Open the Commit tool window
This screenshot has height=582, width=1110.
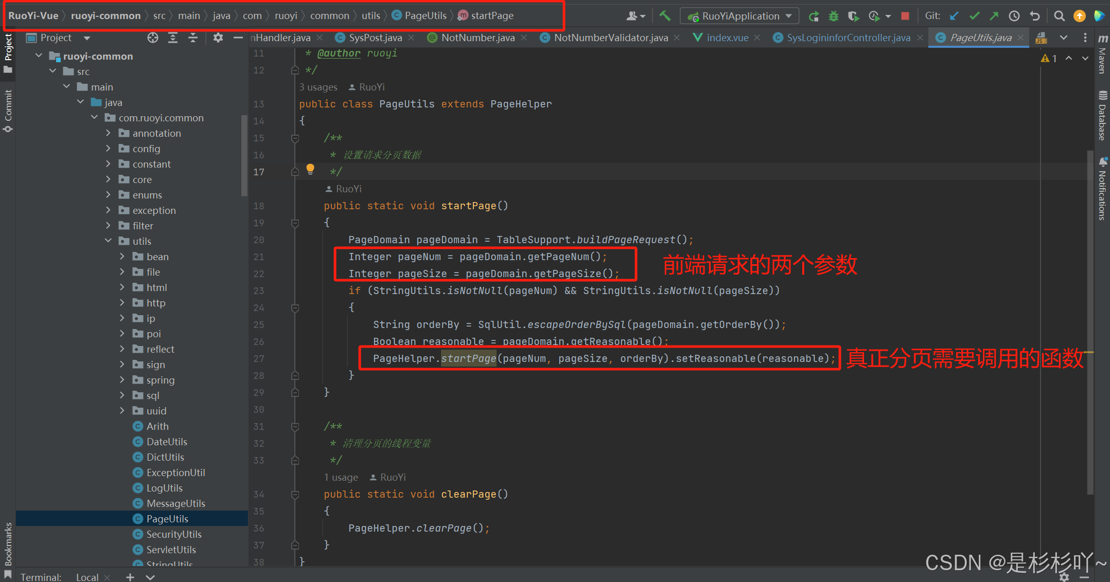coord(8,109)
